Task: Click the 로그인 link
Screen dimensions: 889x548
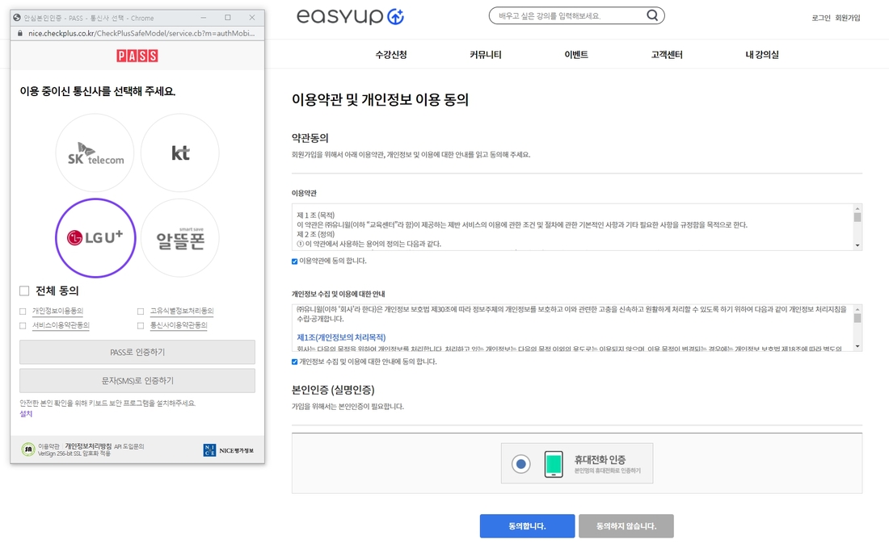Action: (821, 18)
